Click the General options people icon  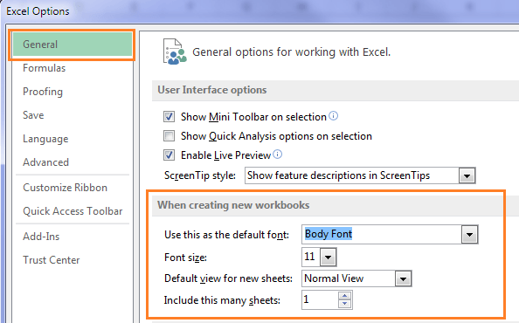(175, 52)
